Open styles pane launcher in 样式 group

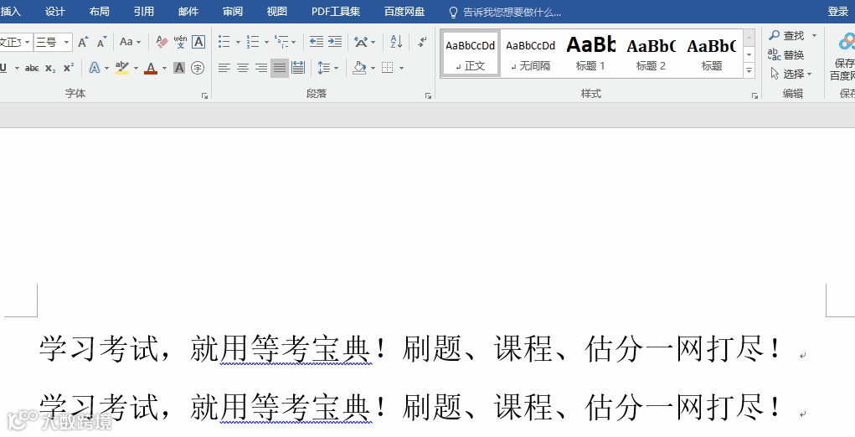click(755, 96)
